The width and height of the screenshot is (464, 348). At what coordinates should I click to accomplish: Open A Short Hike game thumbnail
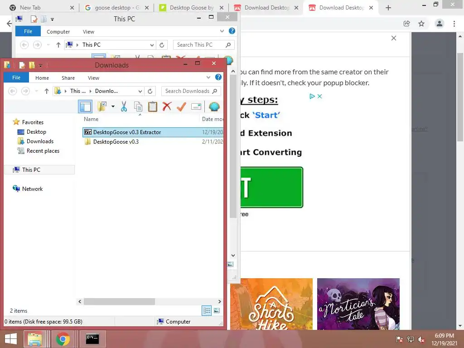(x=271, y=304)
